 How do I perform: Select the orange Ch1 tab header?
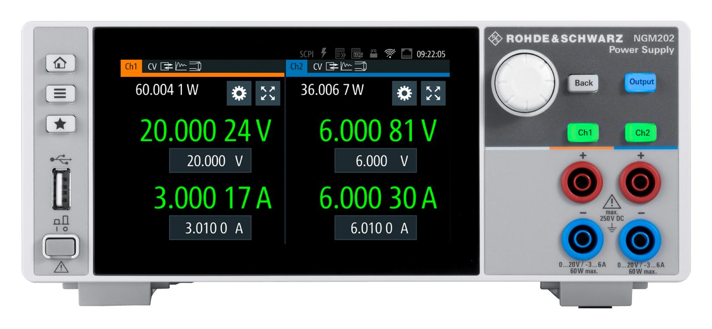click(x=131, y=67)
